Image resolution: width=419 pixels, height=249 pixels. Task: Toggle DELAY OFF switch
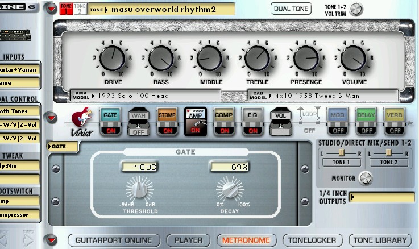[x=366, y=131]
